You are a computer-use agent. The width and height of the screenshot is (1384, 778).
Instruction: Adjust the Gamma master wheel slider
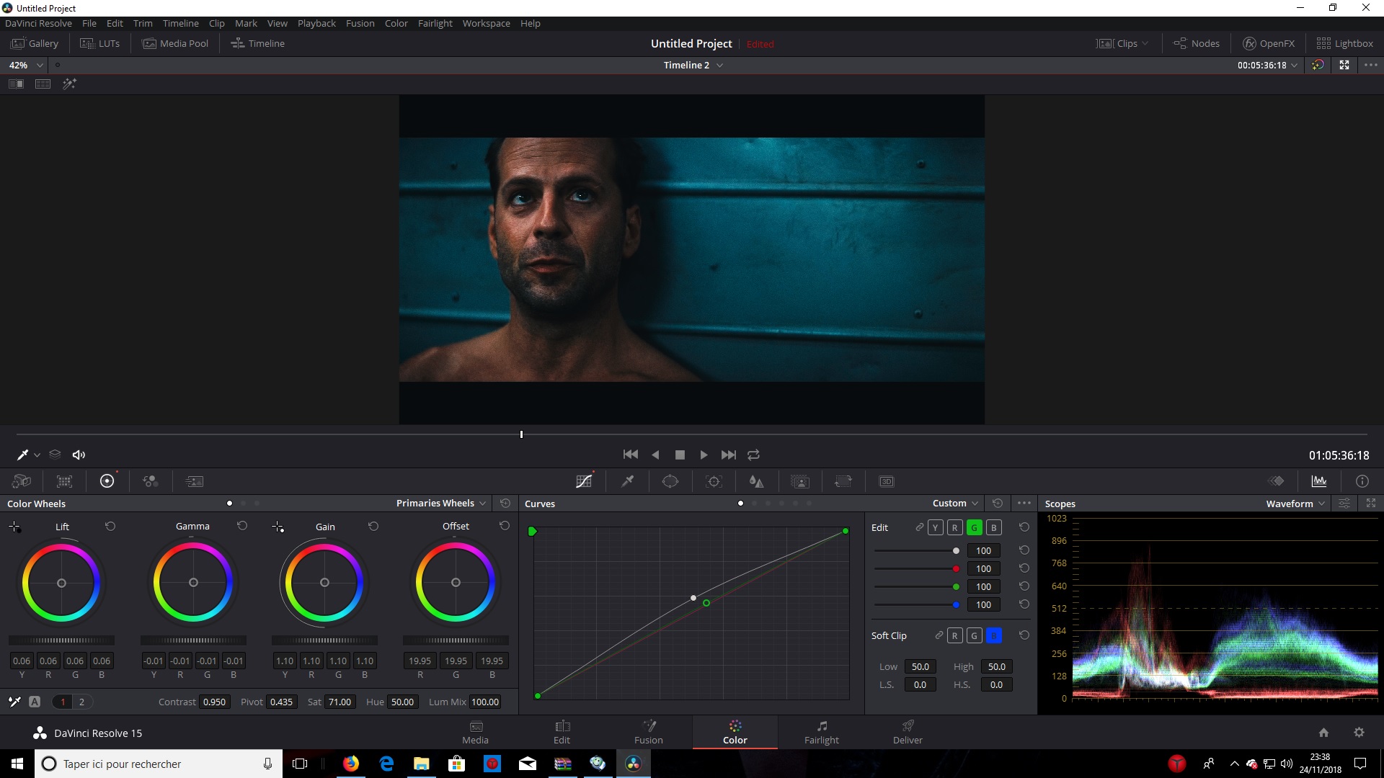[x=193, y=640]
